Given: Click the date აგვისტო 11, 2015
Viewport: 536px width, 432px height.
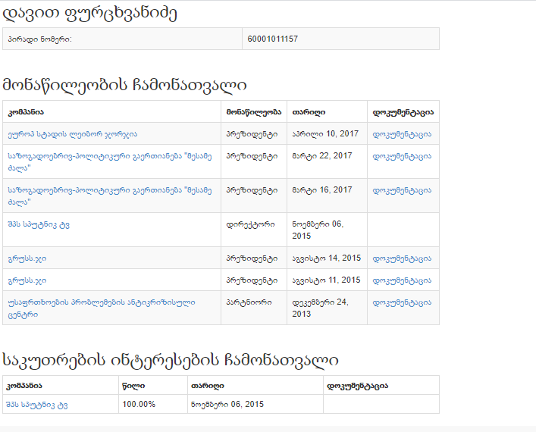Looking at the screenshot, I should (x=326, y=280).
